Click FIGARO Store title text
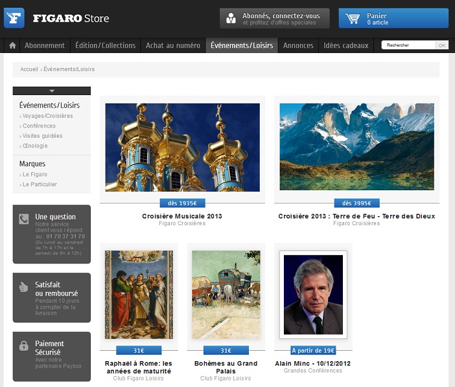 pyautogui.click(x=71, y=18)
